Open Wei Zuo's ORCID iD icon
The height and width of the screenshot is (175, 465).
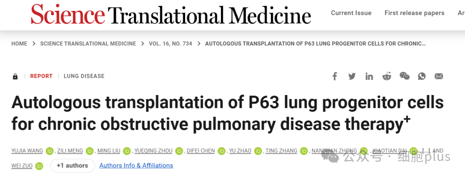point(39,166)
